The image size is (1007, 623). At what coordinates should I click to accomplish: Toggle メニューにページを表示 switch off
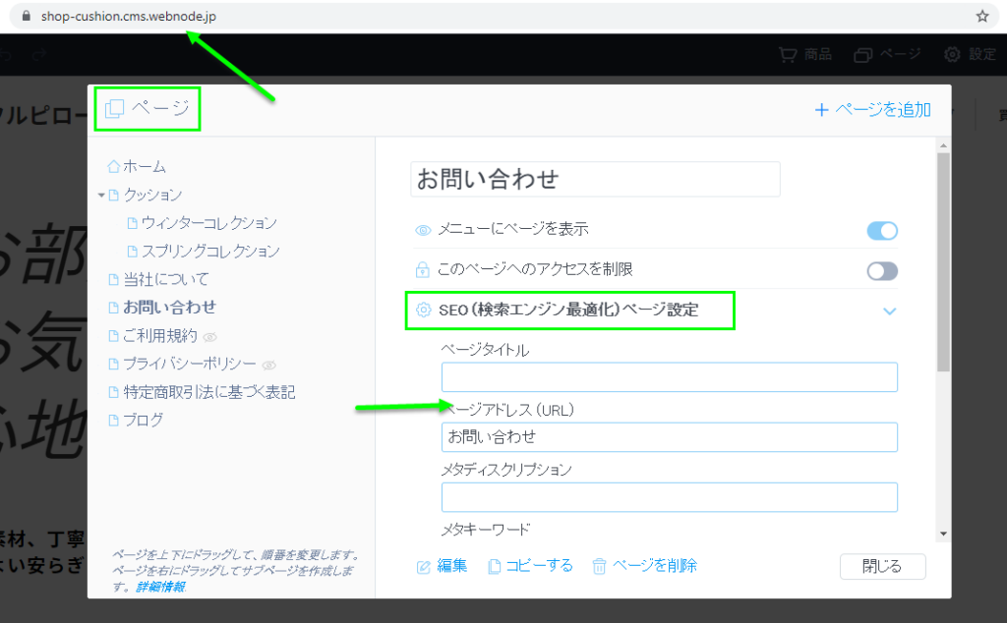pyautogui.click(x=882, y=231)
